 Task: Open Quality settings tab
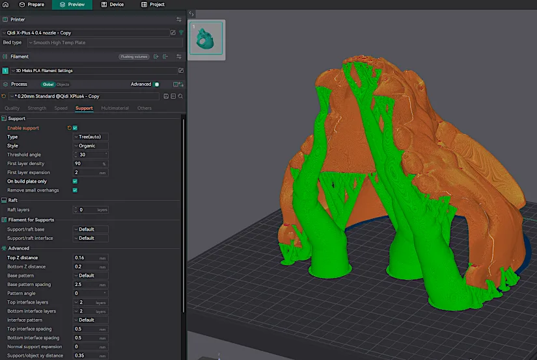pyautogui.click(x=12, y=108)
